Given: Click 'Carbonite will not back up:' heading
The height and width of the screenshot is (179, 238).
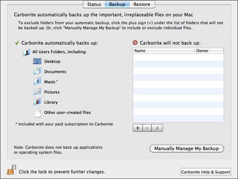Looking at the screenshot, I should (x=170, y=43).
